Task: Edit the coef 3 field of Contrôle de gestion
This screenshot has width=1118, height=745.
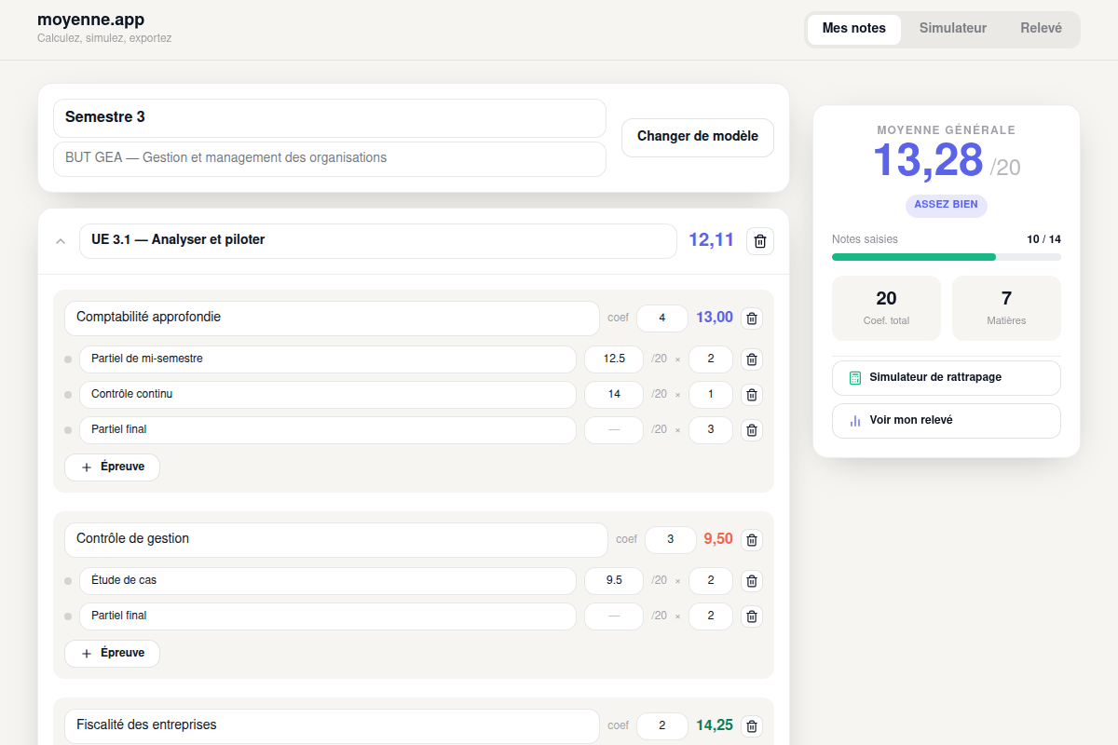Action: (671, 540)
